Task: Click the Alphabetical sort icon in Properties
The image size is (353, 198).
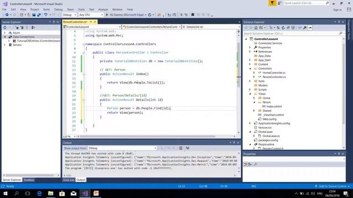Action: point(250,164)
